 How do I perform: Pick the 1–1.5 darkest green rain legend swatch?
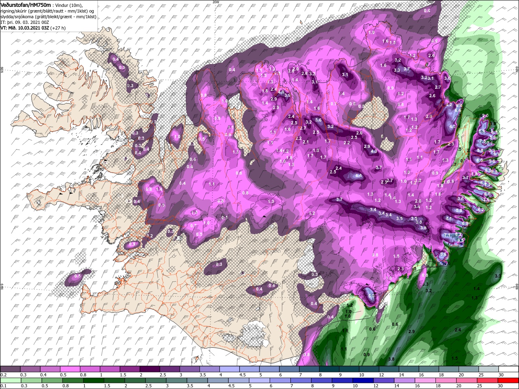[94, 380]
